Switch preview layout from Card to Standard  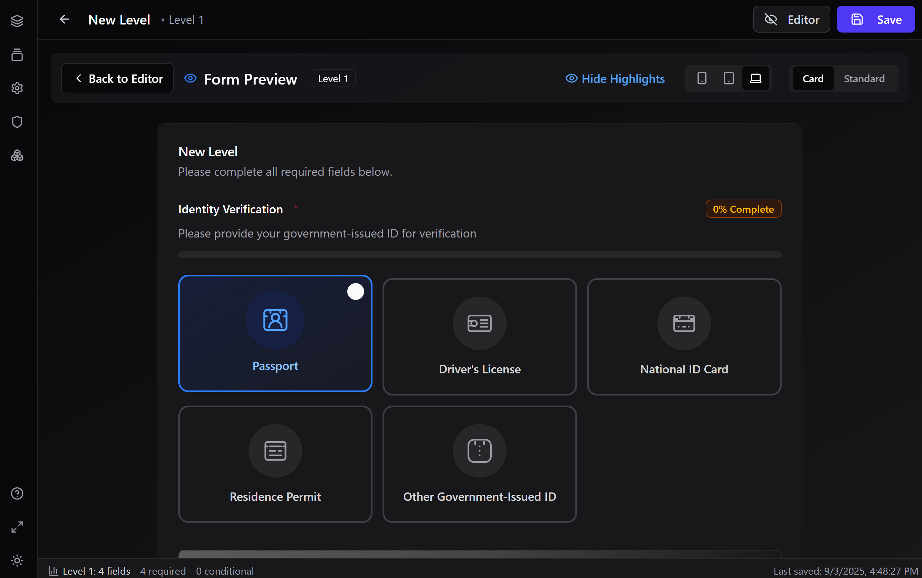[x=864, y=78]
